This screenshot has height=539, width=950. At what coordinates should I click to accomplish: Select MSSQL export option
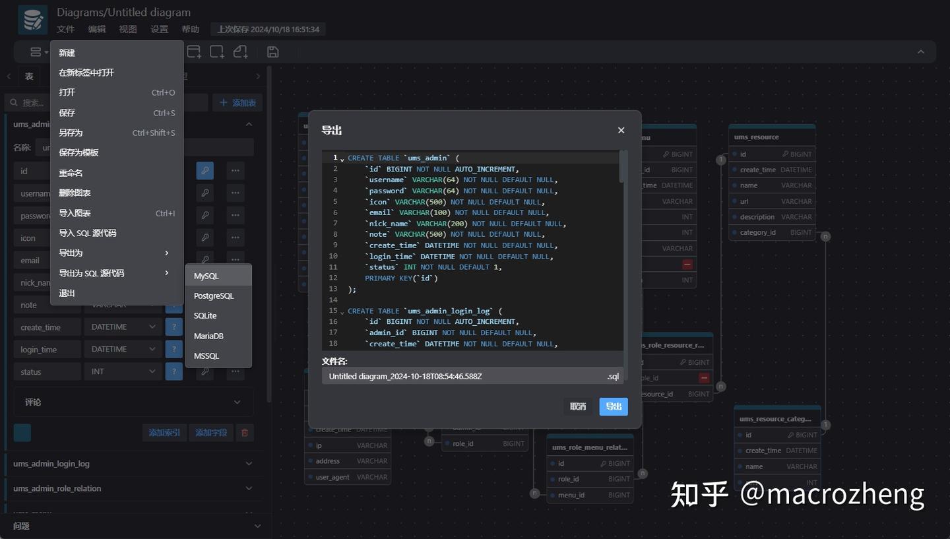pyautogui.click(x=218, y=356)
